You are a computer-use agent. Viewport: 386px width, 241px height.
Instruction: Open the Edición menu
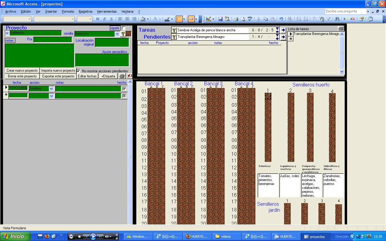click(26, 11)
